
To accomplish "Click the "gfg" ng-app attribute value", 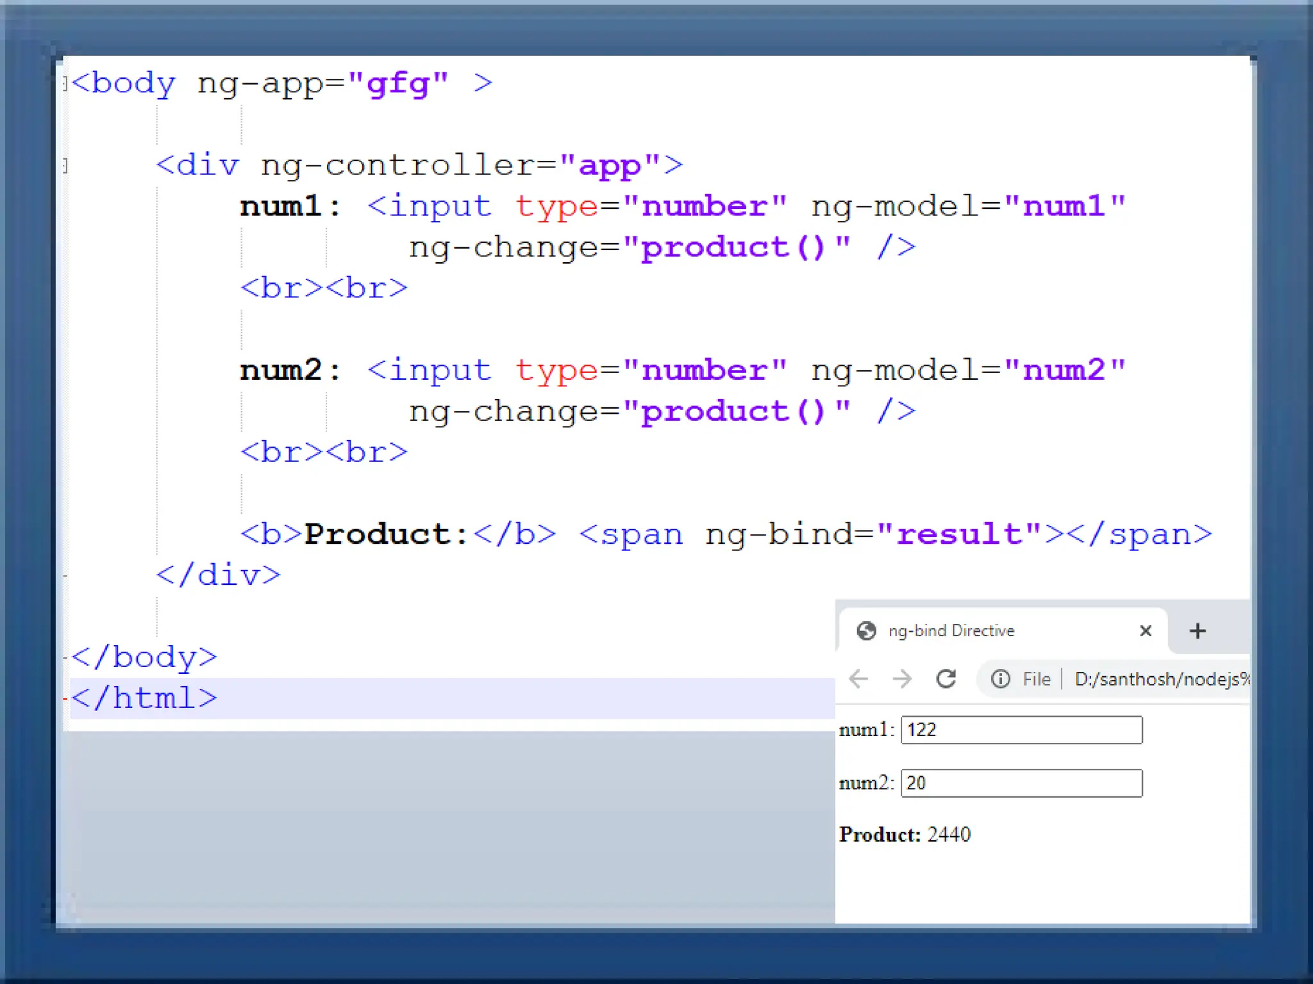I will (397, 84).
